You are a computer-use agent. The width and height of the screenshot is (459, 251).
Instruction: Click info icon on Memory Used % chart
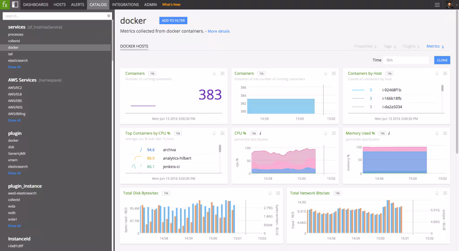click(x=389, y=133)
